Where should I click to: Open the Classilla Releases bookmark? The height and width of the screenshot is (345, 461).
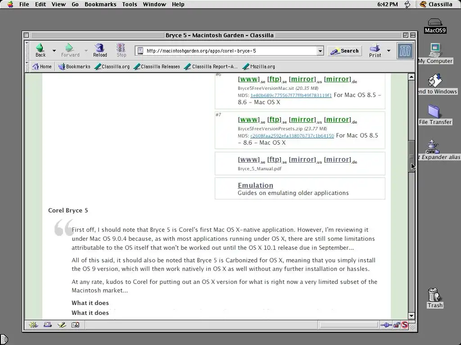tap(157, 66)
